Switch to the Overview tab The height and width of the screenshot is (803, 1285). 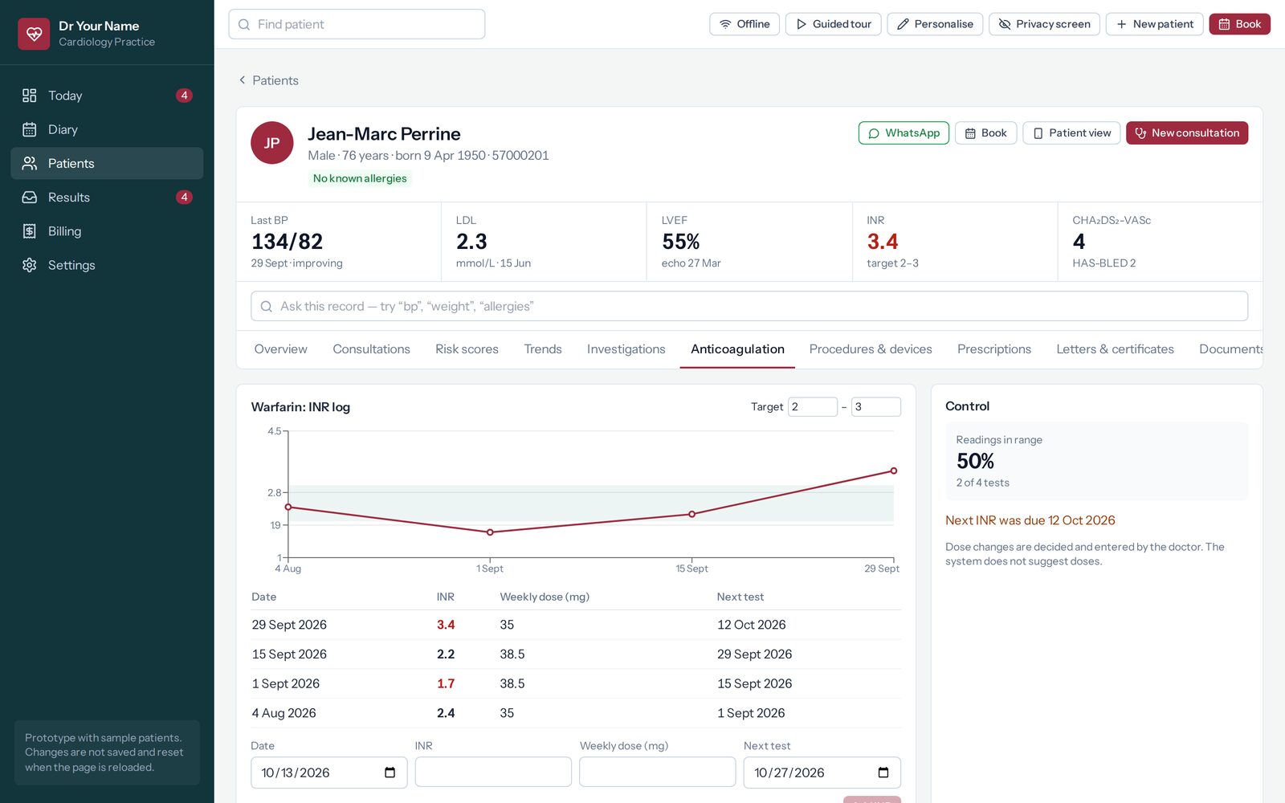pyautogui.click(x=280, y=349)
